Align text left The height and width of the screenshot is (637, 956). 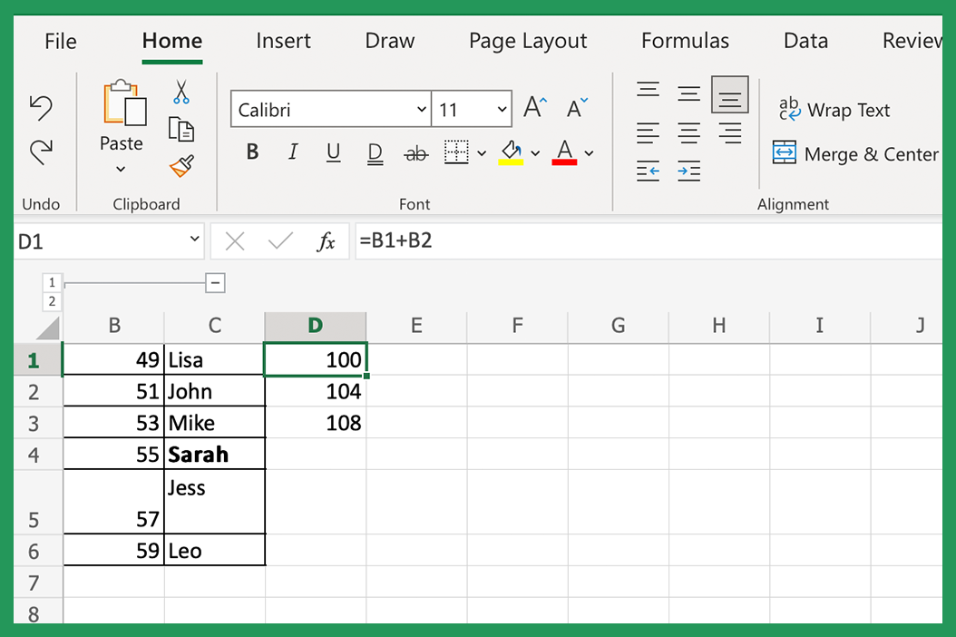pos(649,133)
